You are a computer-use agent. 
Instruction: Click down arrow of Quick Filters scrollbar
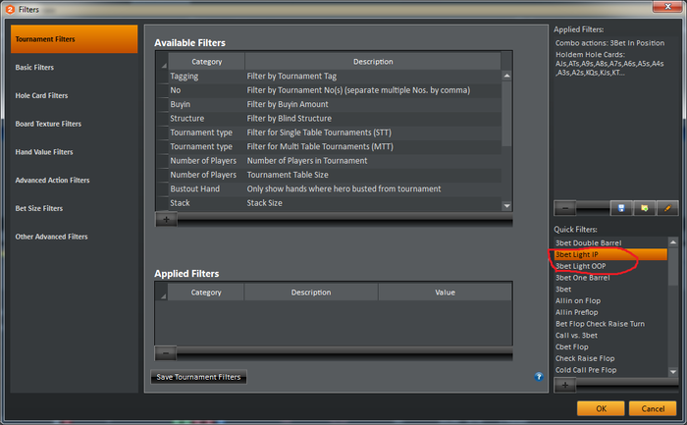point(673,372)
